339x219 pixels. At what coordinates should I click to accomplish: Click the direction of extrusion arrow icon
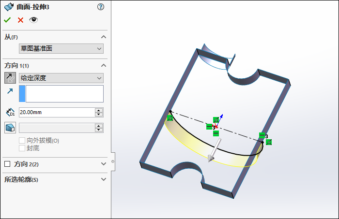pos(10,91)
